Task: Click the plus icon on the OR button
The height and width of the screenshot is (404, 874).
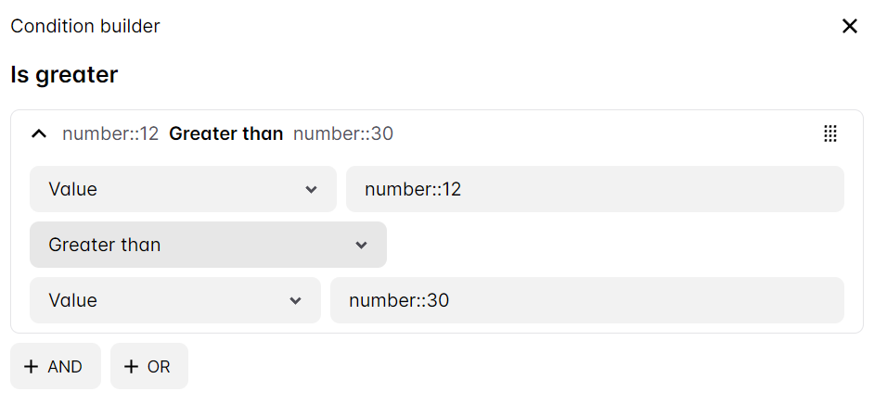Action: pyautogui.click(x=131, y=367)
